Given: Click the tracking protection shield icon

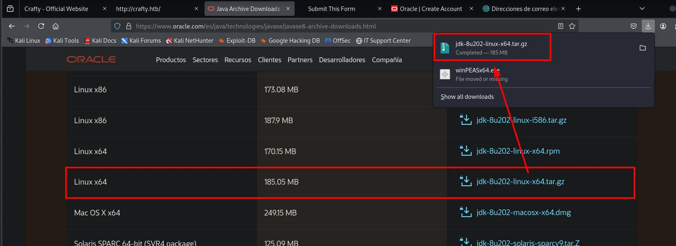Looking at the screenshot, I should point(117,26).
